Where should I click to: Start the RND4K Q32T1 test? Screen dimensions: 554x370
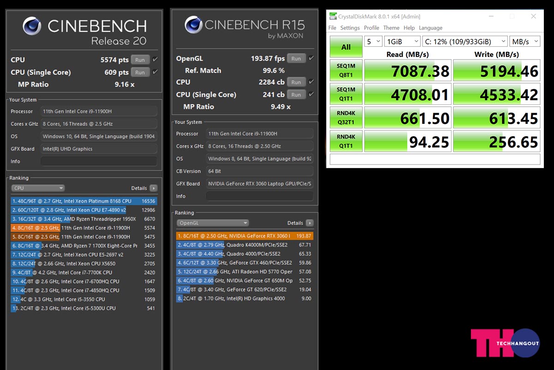click(346, 118)
